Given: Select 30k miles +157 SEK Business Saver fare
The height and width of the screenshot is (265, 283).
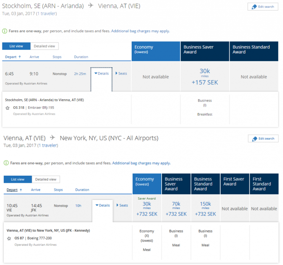Looking at the screenshot, I should point(205,76).
